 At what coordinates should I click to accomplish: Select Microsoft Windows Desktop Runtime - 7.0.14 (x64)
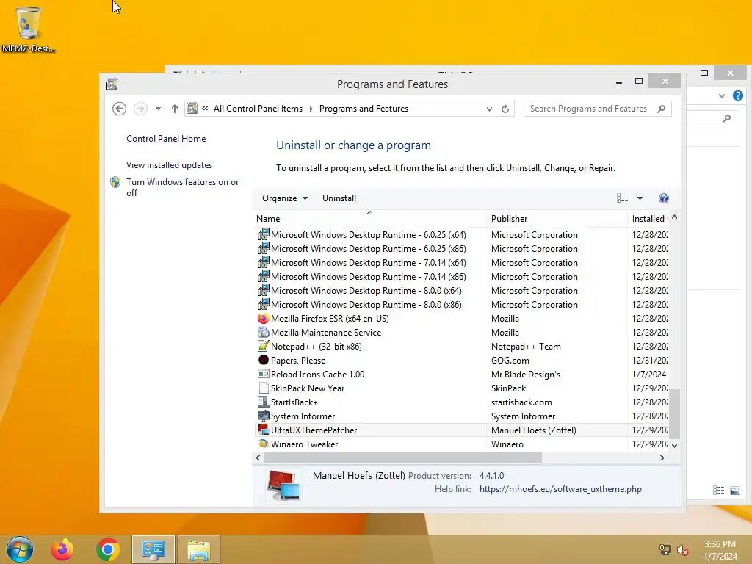[x=369, y=263]
